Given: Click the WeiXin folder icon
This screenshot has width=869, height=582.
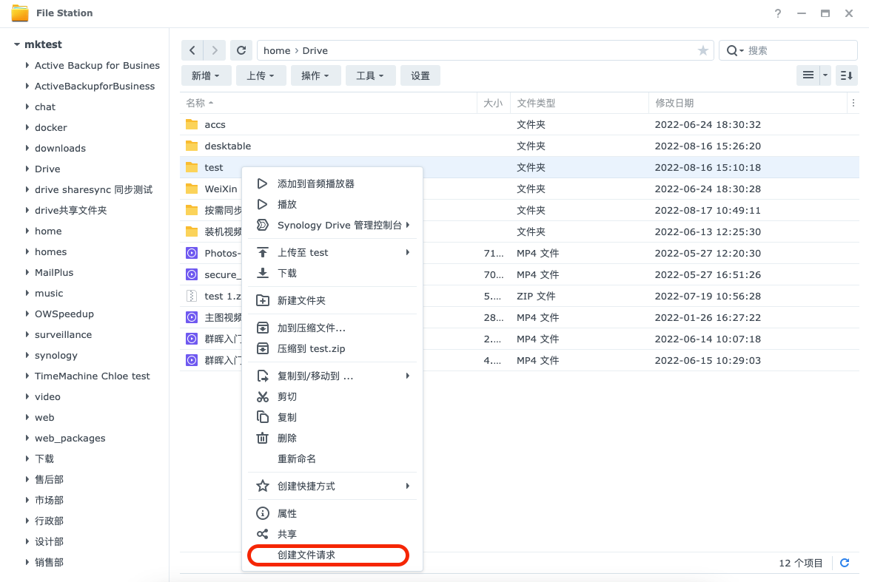Looking at the screenshot, I should click(192, 189).
